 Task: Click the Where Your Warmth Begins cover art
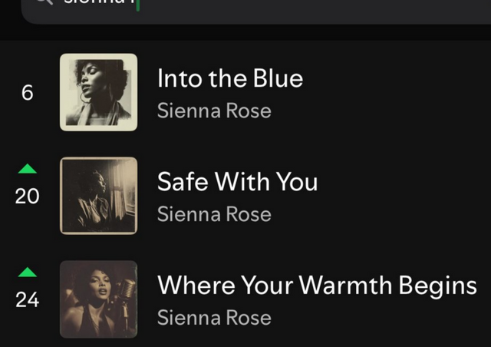[98, 299]
